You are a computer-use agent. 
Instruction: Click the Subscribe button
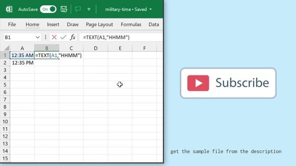point(228,83)
